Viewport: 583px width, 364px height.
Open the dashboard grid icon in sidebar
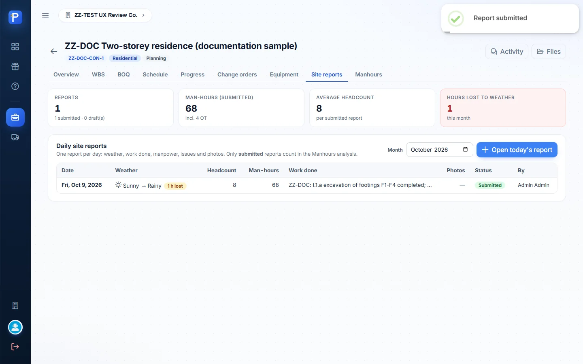click(15, 47)
